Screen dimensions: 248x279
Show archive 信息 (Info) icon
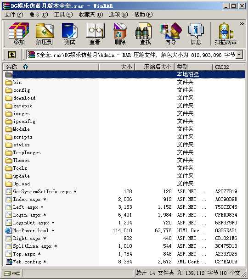[x=196, y=33]
